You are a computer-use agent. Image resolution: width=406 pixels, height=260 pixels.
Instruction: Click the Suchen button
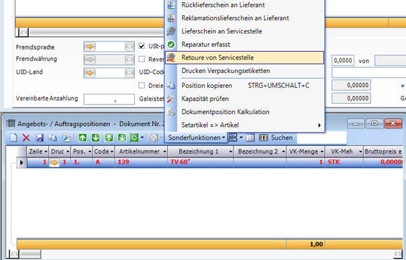coord(276,138)
